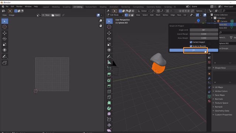Select the 3D viewport Rotate tool
Viewport: 236px width, 133px height.
[109, 38]
